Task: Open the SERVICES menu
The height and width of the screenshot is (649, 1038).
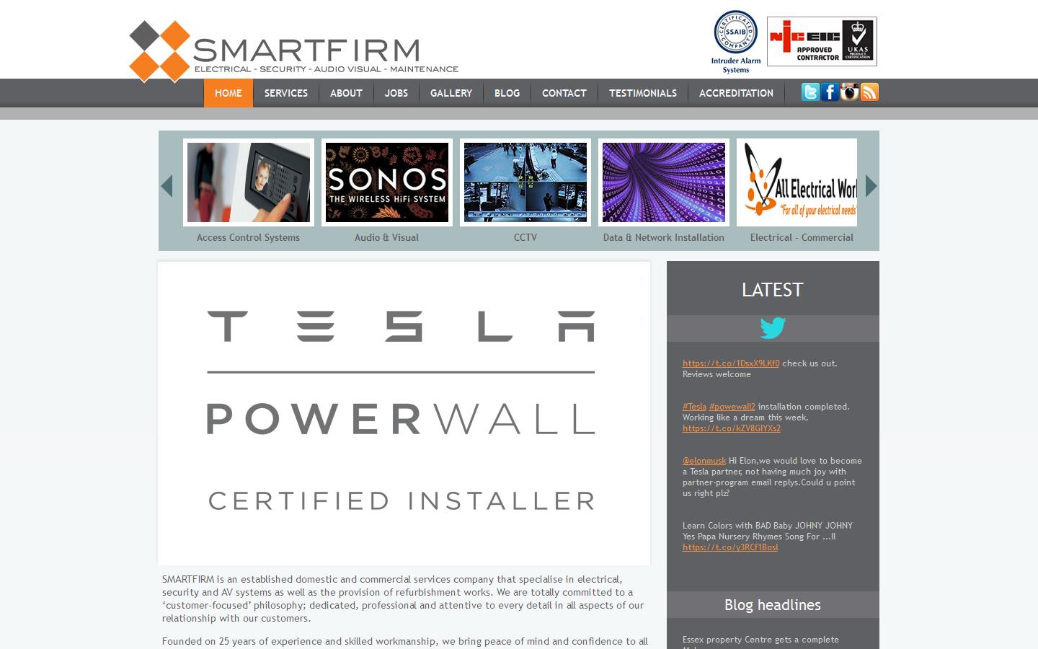Action: coord(285,93)
